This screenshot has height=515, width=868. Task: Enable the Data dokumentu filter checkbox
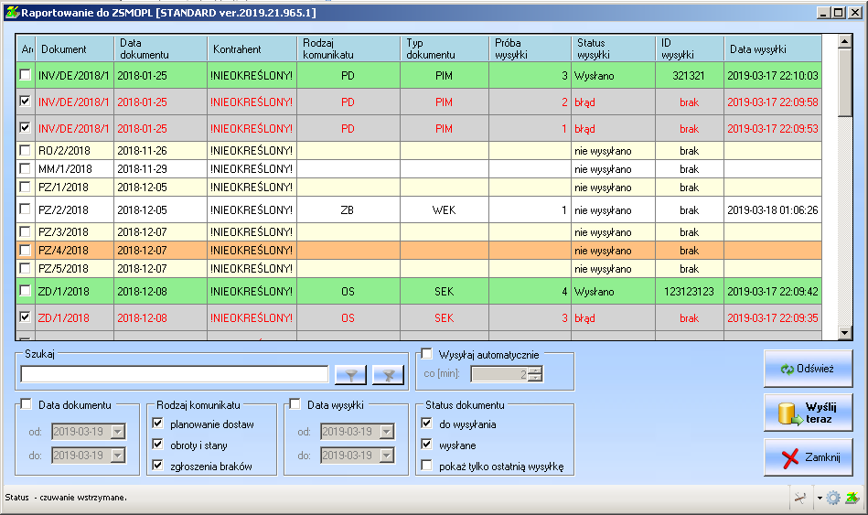[x=26, y=404]
